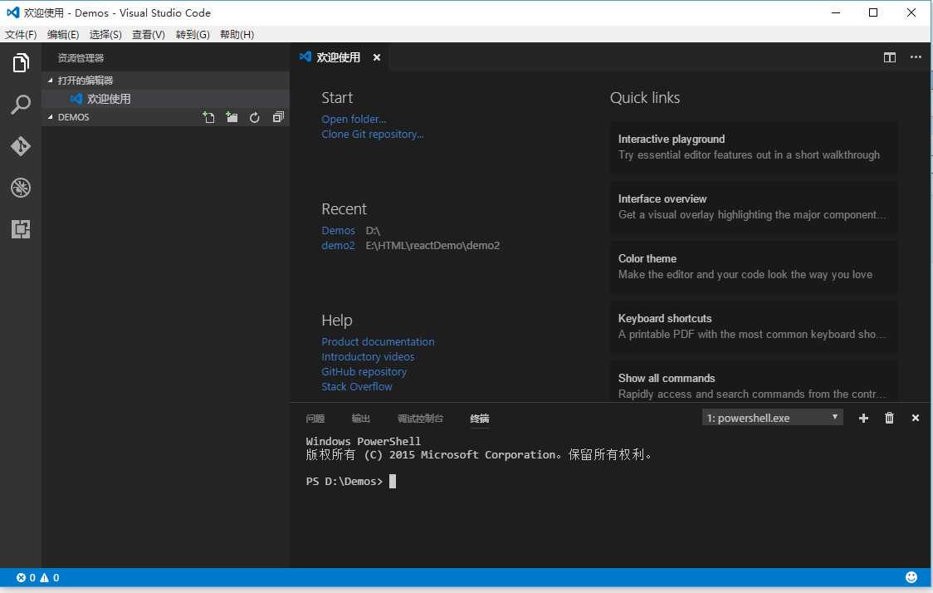Viewport: 933px width, 593px height.
Task: Open the Stack Overflow link
Action: [x=356, y=386]
